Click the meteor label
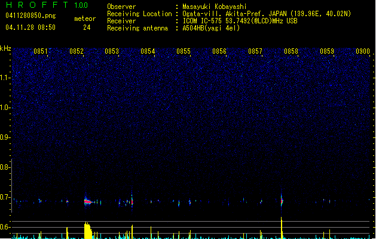The image size is (376, 239). tap(85, 19)
